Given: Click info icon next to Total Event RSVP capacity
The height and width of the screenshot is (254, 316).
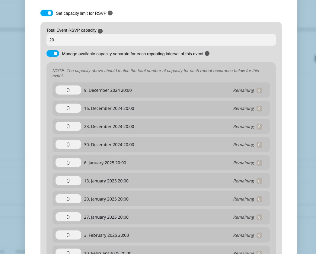Looking at the screenshot, I should point(100,31).
